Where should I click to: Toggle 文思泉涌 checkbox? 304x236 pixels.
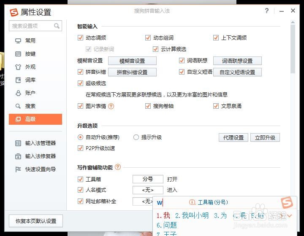click(216, 106)
